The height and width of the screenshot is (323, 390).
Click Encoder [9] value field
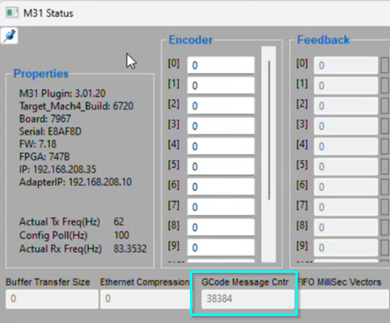220,247
